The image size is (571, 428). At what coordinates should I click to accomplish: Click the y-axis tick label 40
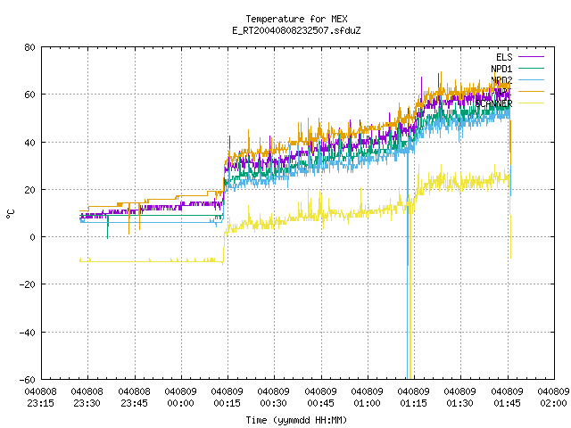pyautogui.click(x=29, y=143)
